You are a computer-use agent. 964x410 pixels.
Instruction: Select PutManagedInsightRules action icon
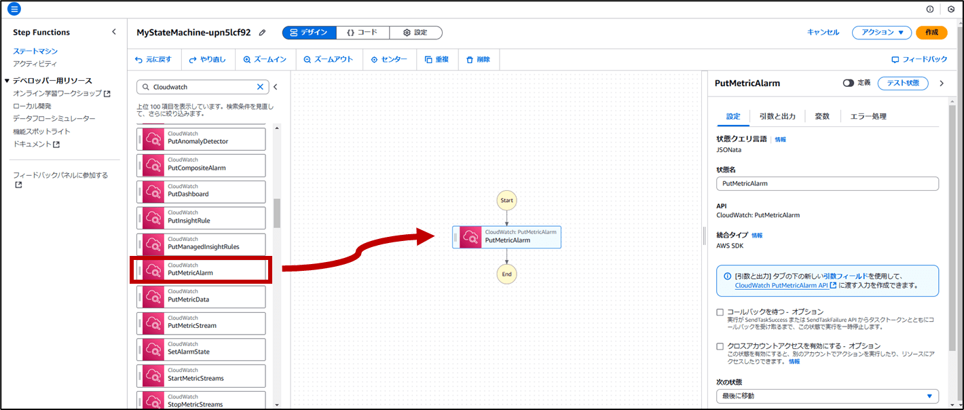tap(153, 243)
